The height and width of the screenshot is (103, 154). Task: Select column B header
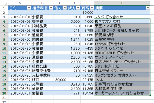click(42, 3)
